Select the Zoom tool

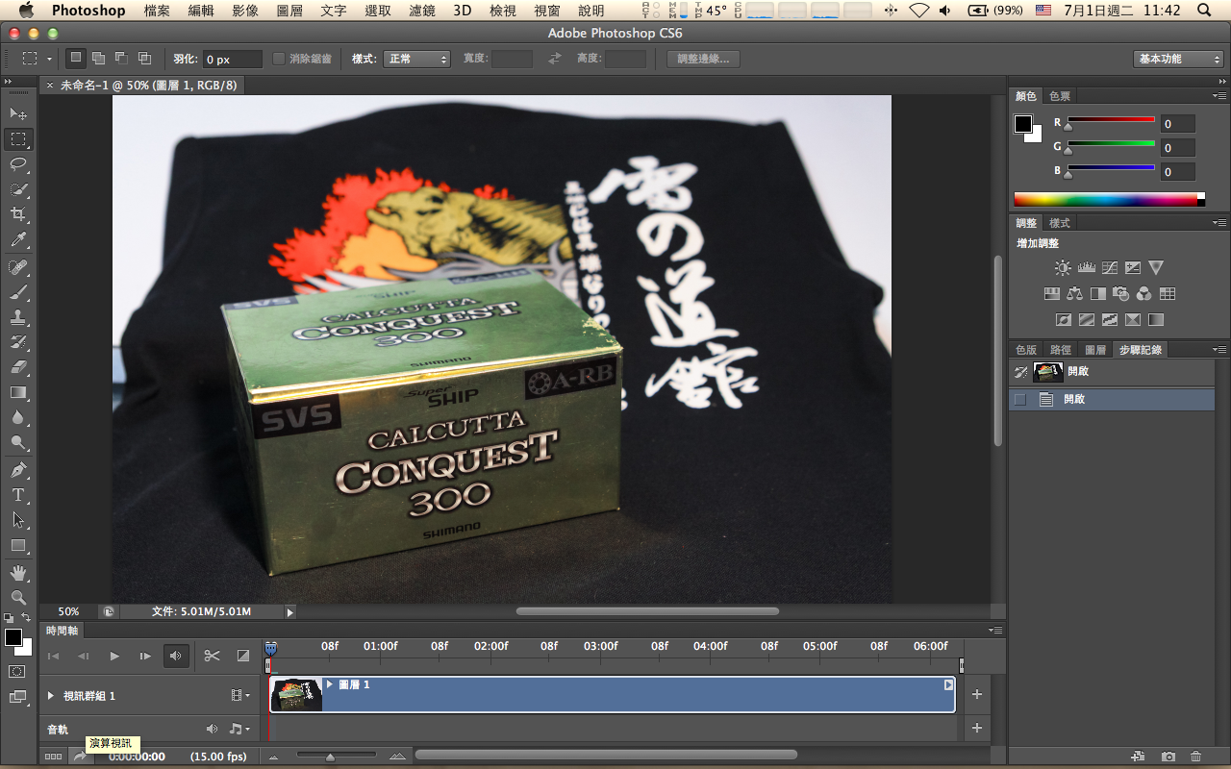(18, 598)
